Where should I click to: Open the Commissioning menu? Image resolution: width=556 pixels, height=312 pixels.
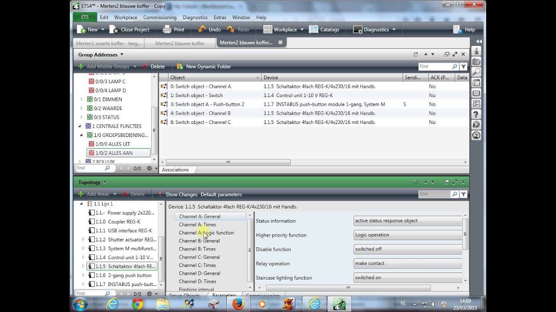tap(160, 17)
